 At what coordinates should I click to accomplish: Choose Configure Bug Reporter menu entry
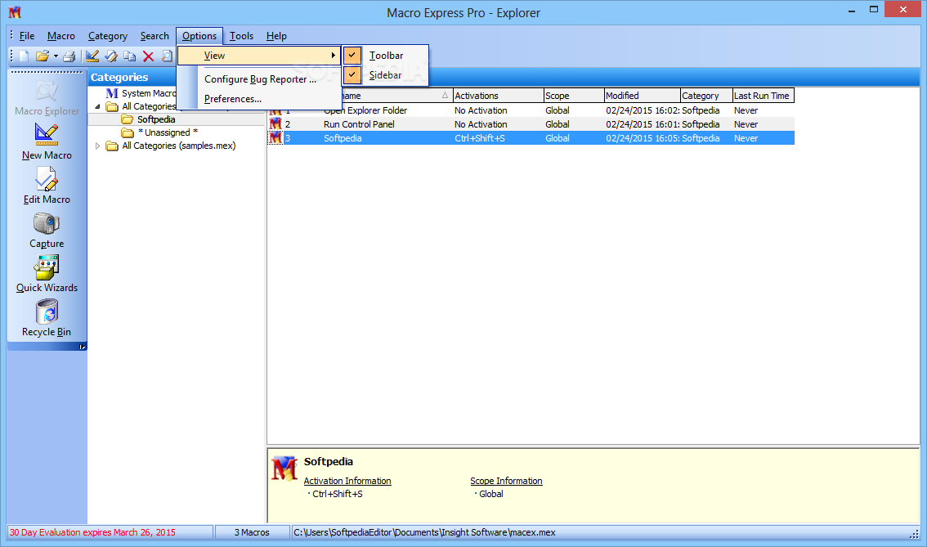pos(260,79)
